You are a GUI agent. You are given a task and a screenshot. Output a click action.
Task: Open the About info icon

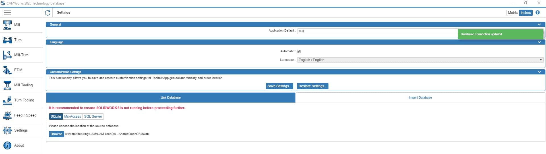(x=7, y=145)
